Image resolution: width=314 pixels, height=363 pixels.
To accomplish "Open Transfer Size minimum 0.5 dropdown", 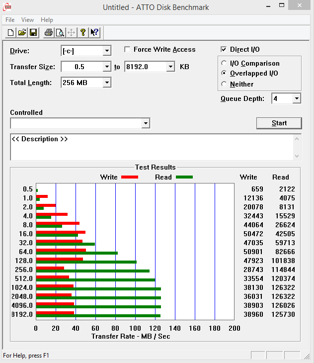I will 107,67.
